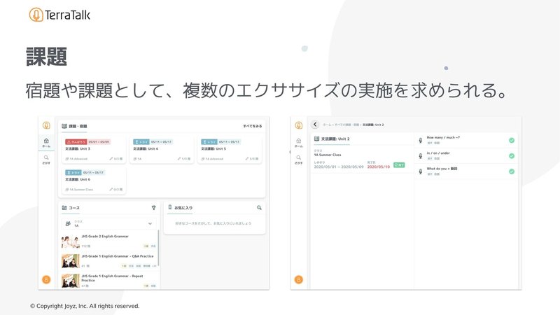The width and height of the screenshot is (560, 315).
Task: Open the JHS Grade 2 English Grammar course
Action: click(109, 241)
